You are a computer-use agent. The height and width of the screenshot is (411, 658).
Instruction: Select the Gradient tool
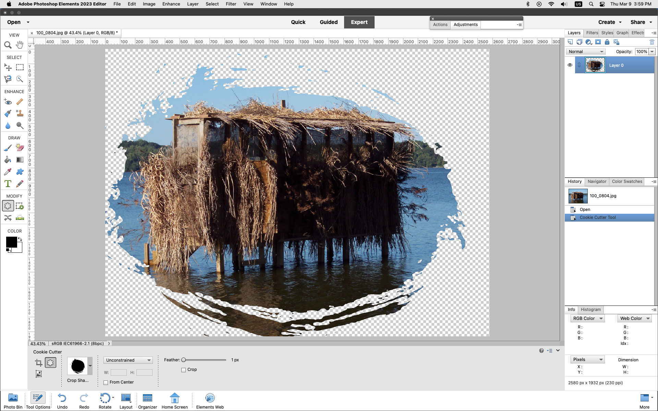(20, 160)
